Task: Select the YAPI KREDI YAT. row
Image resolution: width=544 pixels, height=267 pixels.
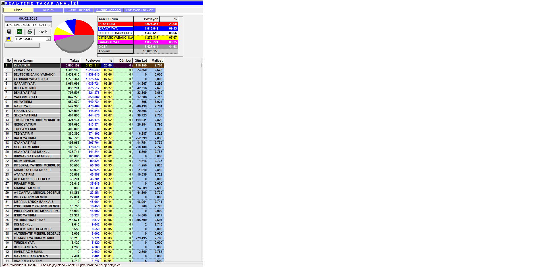Action: (x=84, y=97)
